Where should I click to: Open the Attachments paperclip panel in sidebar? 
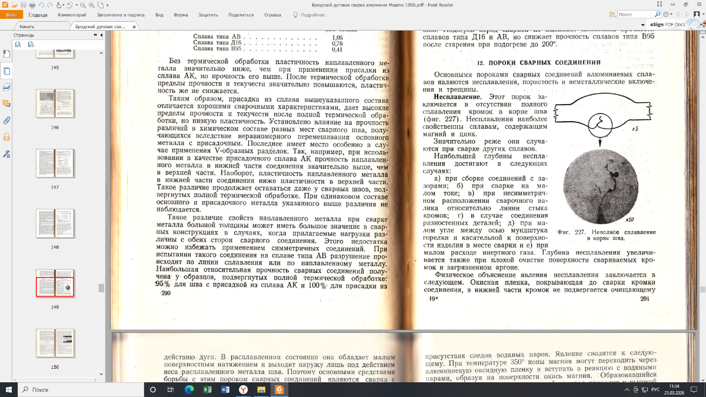coord(6,120)
